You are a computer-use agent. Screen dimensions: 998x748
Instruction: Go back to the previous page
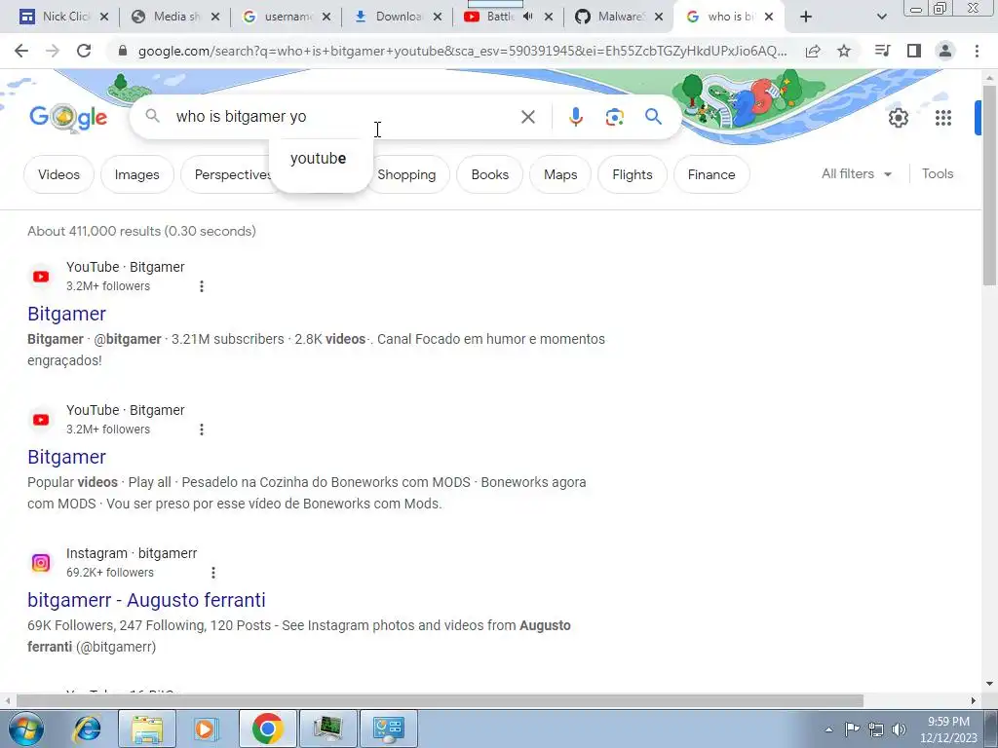21,51
